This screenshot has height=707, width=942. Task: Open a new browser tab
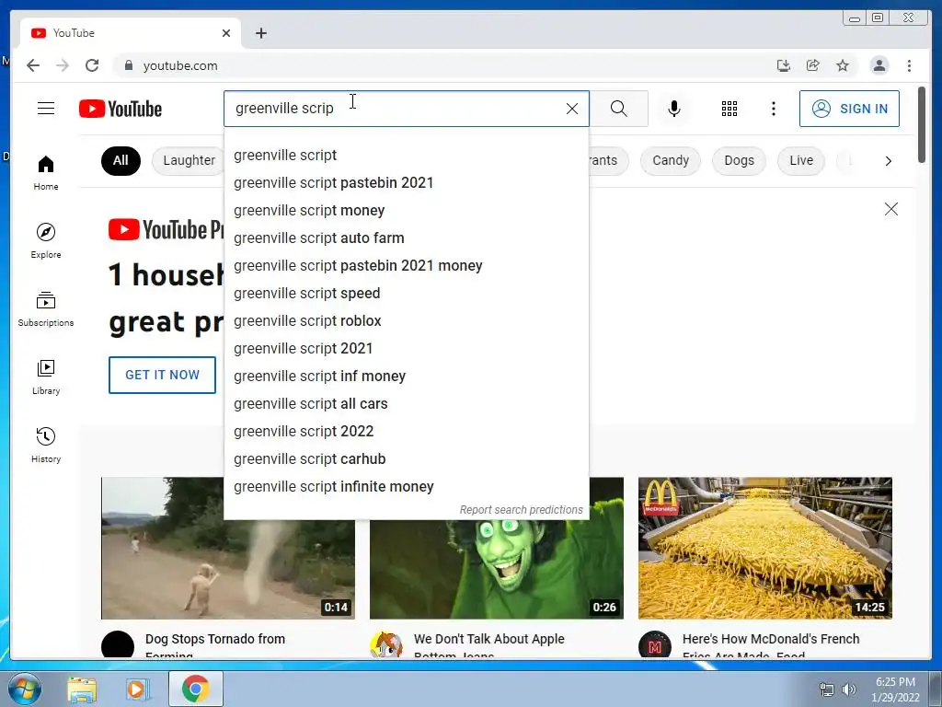260,33
